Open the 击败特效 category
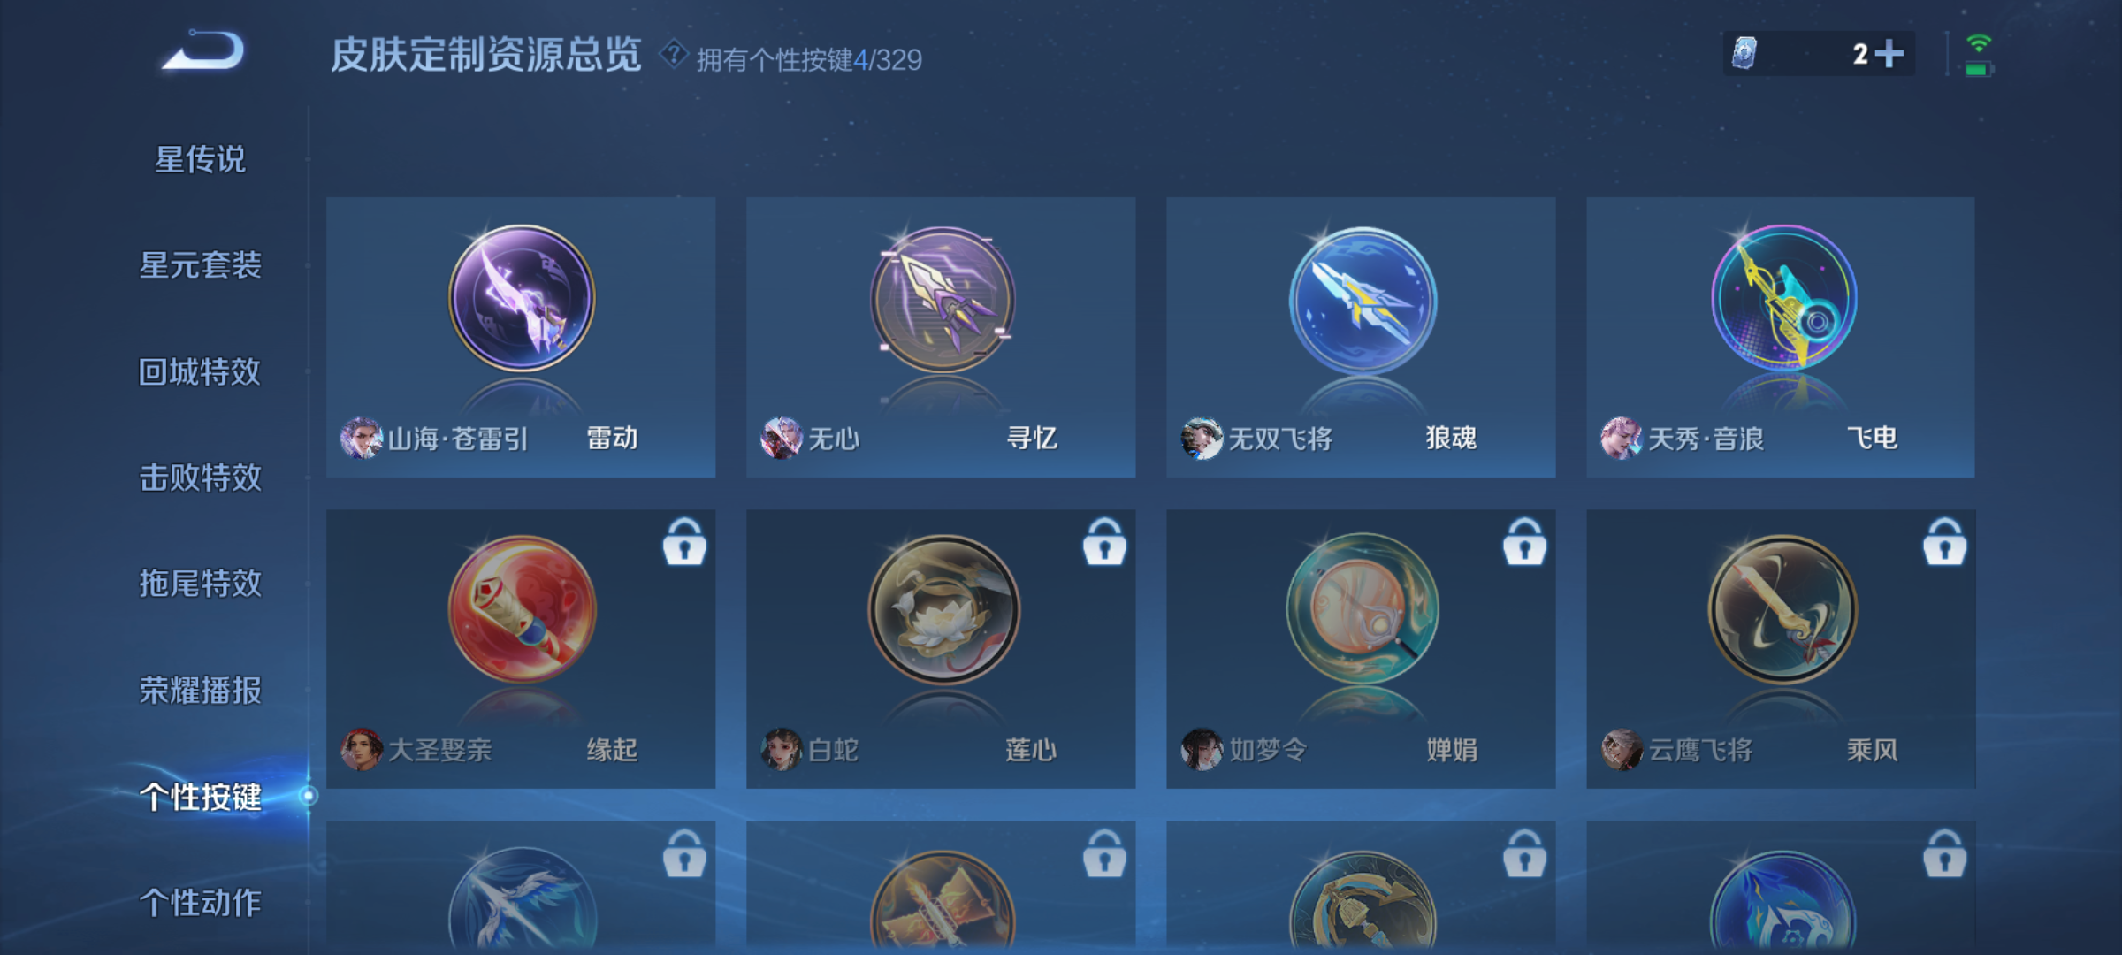 click(x=201, y=478)
